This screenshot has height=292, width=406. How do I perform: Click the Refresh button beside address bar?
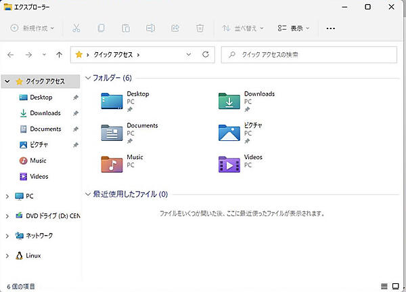tap(205, 54)
